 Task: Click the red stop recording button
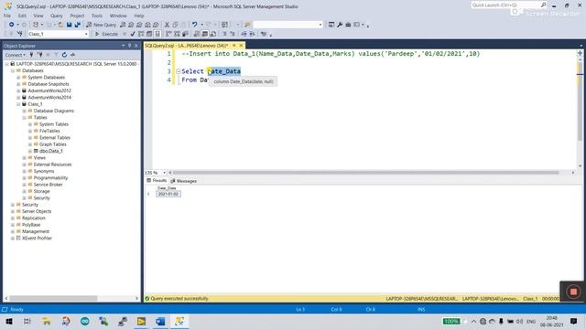point(574,292)
